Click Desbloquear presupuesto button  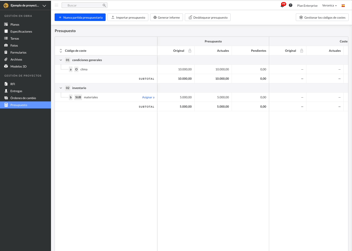208,17
